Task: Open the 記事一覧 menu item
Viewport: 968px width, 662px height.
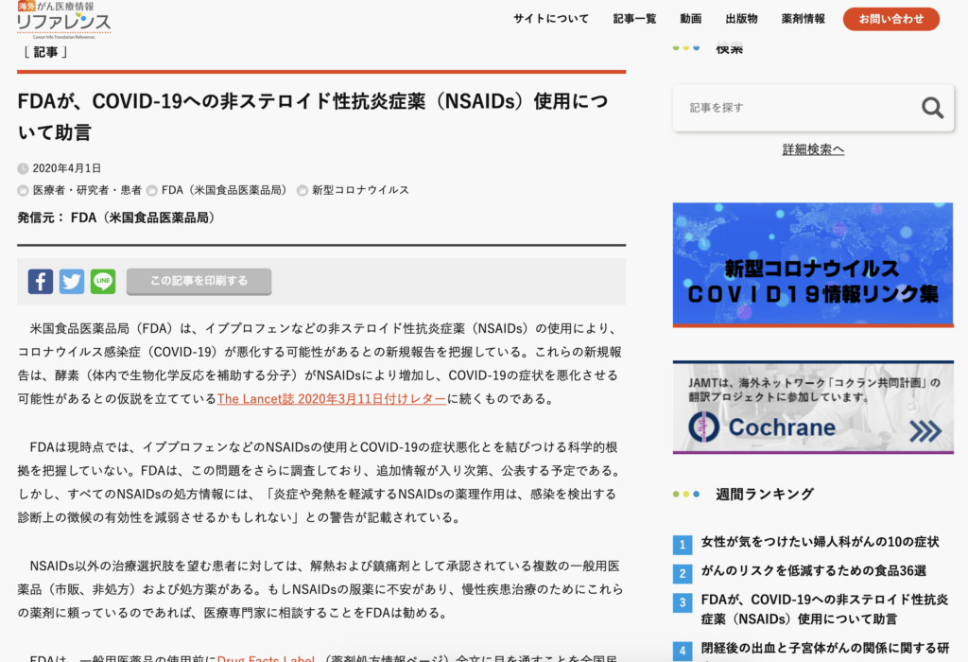Action: point(634,19)
